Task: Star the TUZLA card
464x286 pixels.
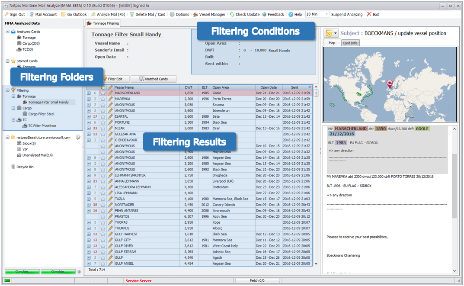Action: pyautogui.click(x=102, y=199)
